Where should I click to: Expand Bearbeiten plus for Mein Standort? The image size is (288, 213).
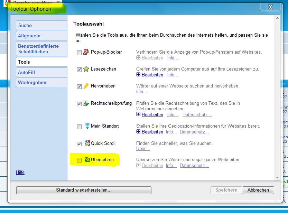(138, 131)
